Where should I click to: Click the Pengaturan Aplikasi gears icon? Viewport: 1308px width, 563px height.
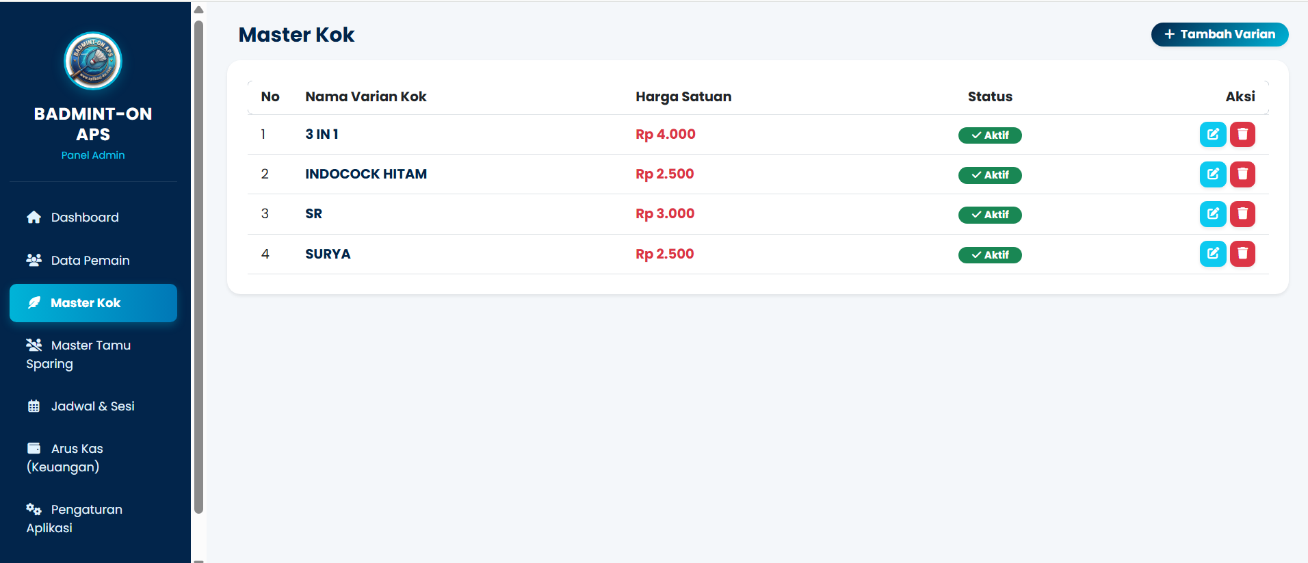coord(34,509)
